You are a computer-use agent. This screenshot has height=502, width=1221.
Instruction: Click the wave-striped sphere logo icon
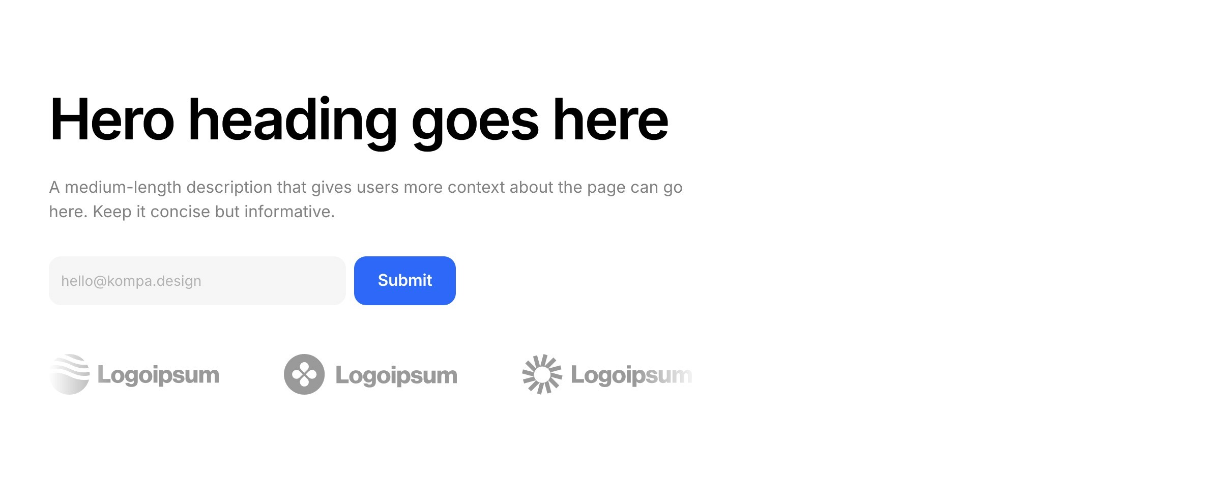point(70,374)
